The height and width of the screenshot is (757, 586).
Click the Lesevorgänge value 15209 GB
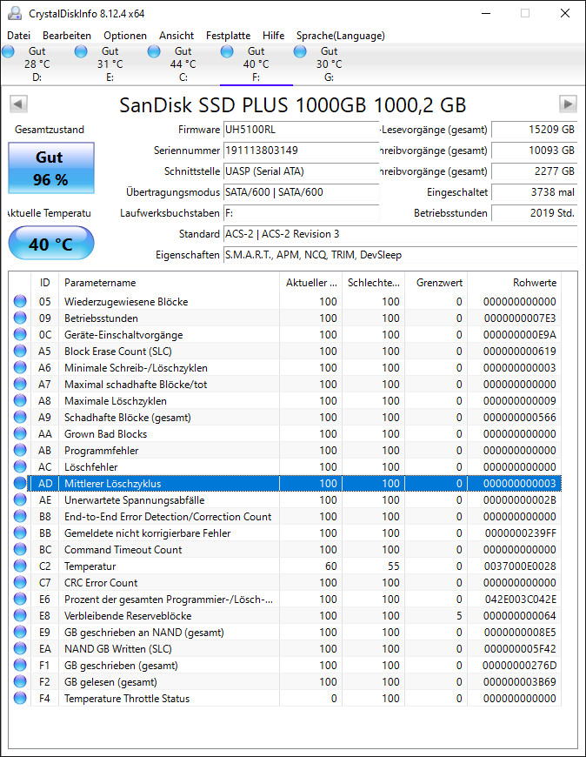(535, 130)
